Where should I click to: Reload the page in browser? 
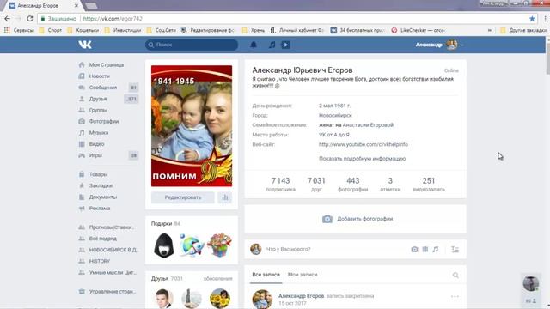30,19
